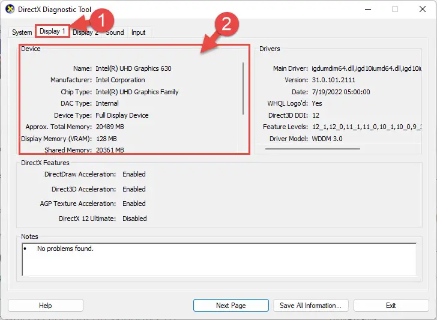This screenshot has height=320, width=437.
Task: Select the Manufacturer value Intel Corporation
Action: click(120, 80)
